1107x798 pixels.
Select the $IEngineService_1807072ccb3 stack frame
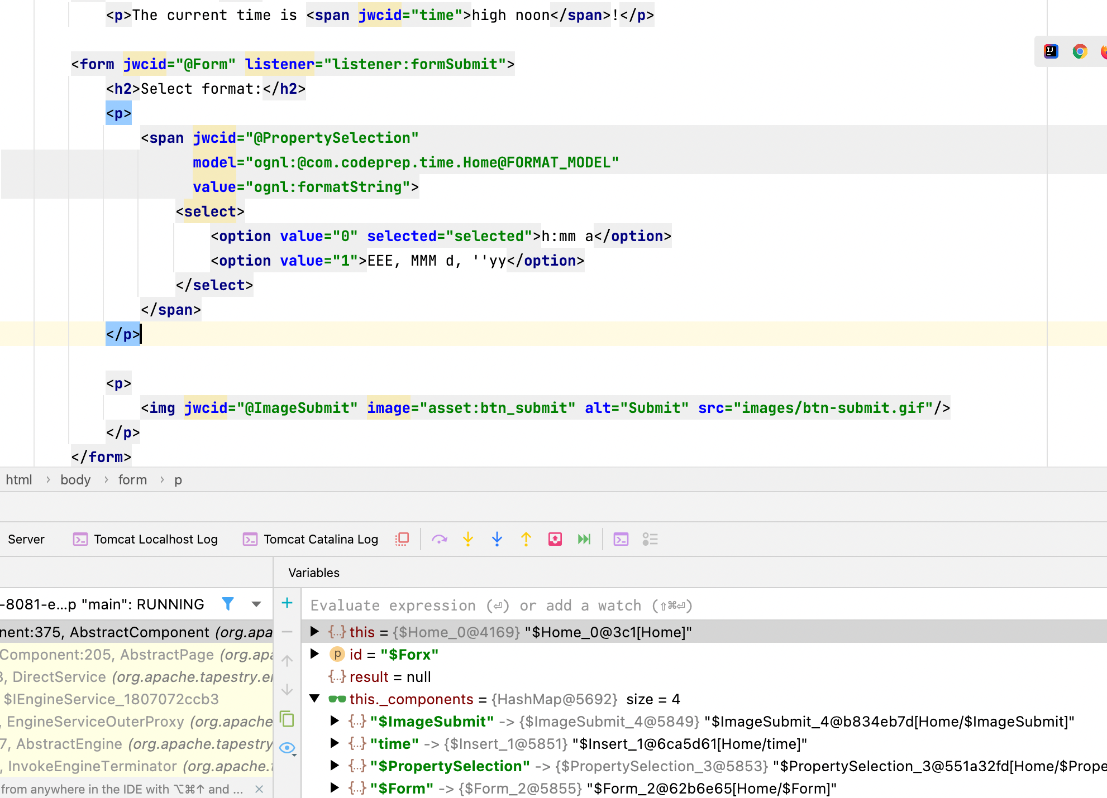click(x=136, y=699)
